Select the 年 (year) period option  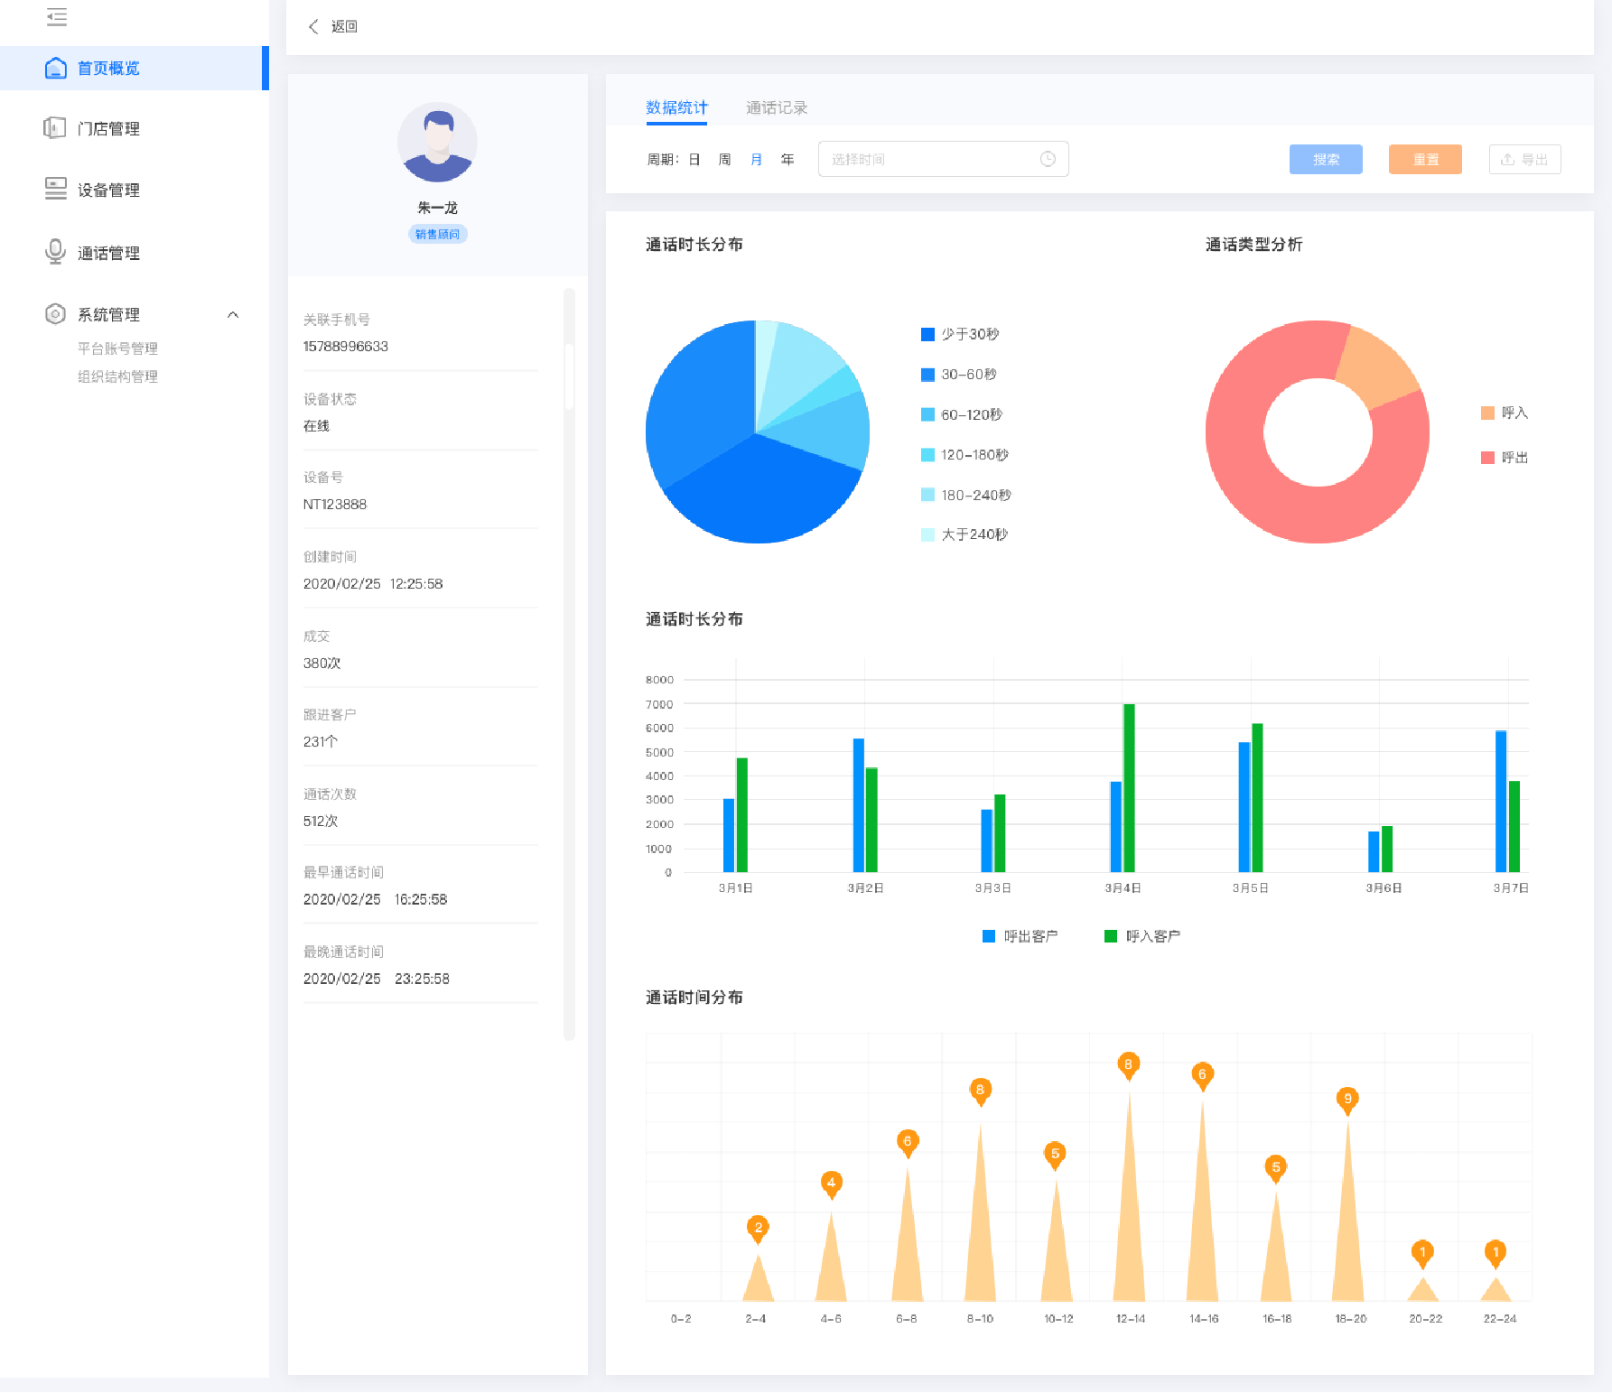click(x=787, y=160)
